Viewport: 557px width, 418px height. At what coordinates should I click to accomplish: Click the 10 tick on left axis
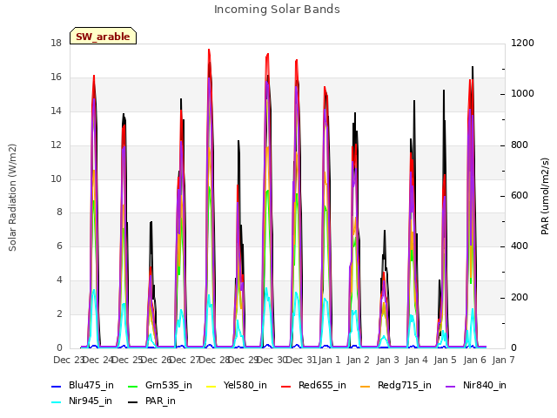click(x=56, y=179)
